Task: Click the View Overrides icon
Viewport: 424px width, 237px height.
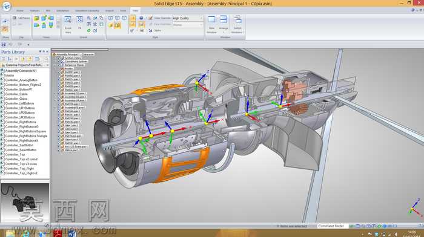Action: click(151, 18)
